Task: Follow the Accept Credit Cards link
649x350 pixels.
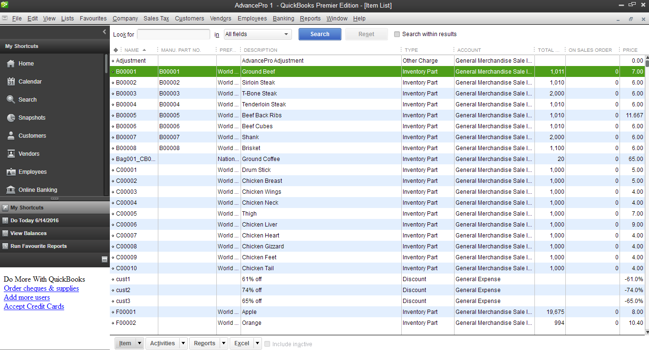Action: coord(34,306)
